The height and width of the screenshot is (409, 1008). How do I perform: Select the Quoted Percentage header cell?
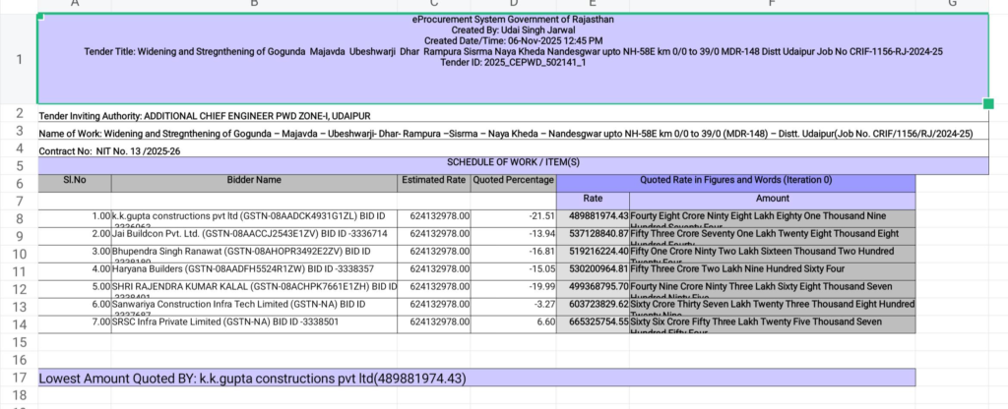coord(513,181)
